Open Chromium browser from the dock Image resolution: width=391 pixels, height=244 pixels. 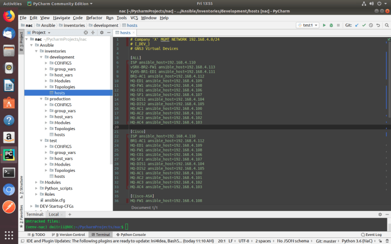(9, 190)
